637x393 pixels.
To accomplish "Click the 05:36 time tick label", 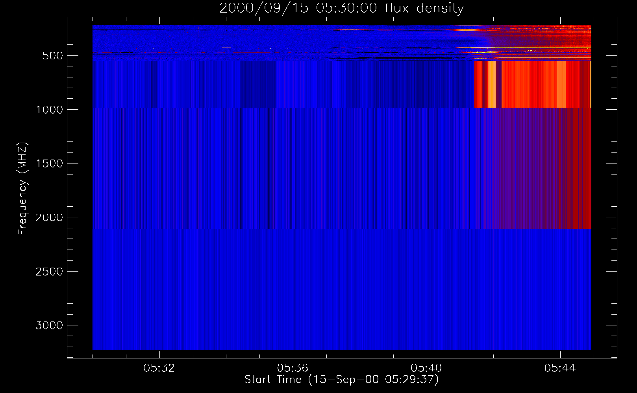I will click(293, 368).
